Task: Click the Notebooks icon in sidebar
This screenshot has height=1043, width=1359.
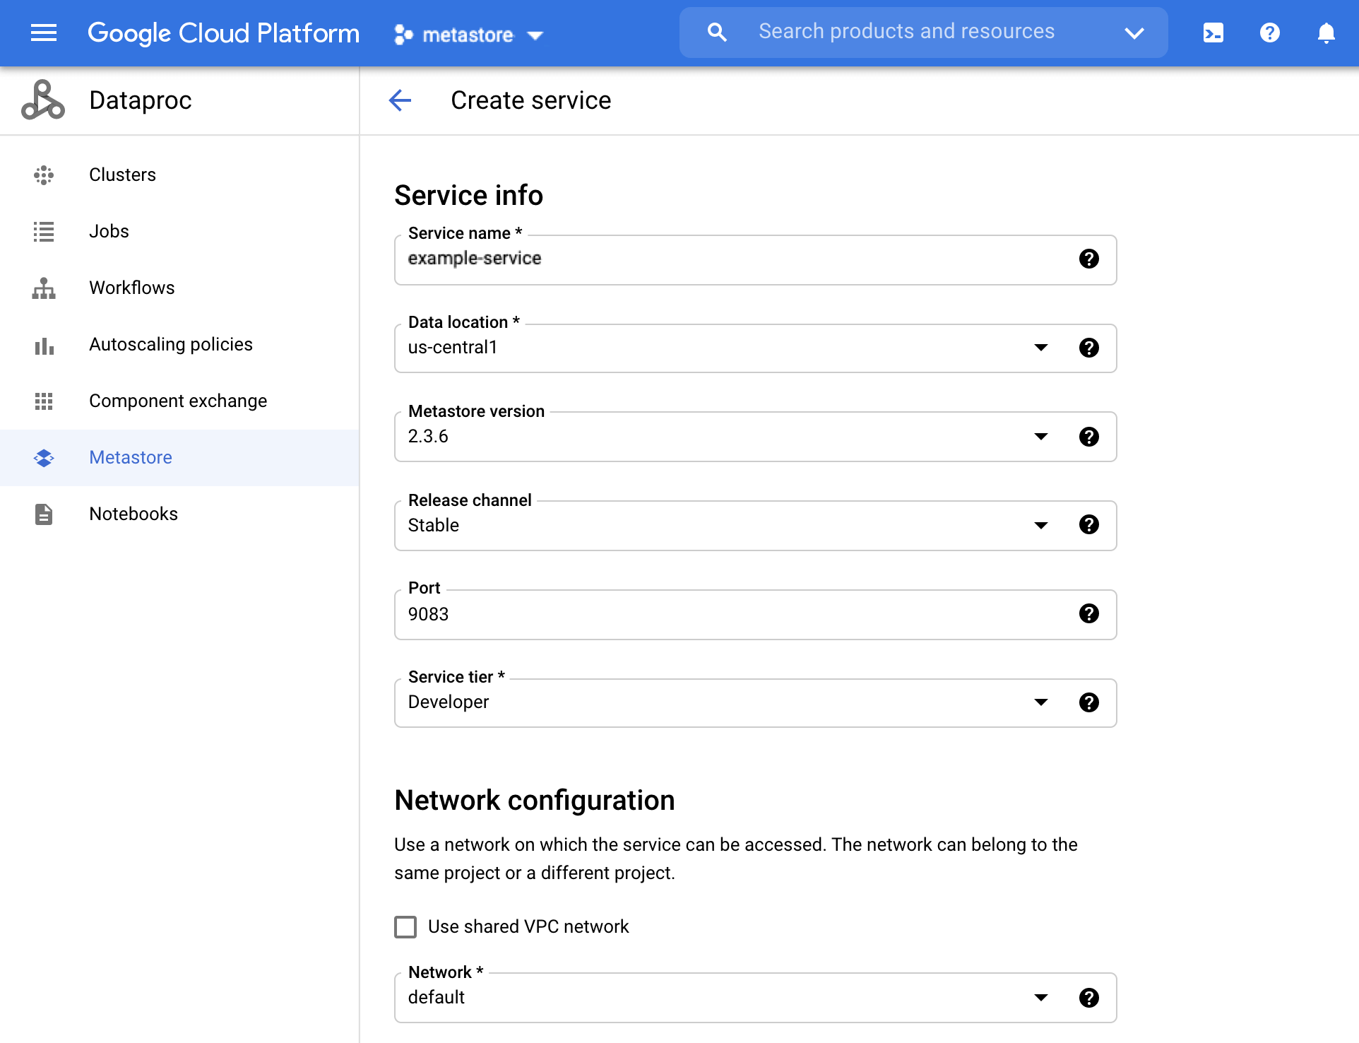Action: pos(44,513)
